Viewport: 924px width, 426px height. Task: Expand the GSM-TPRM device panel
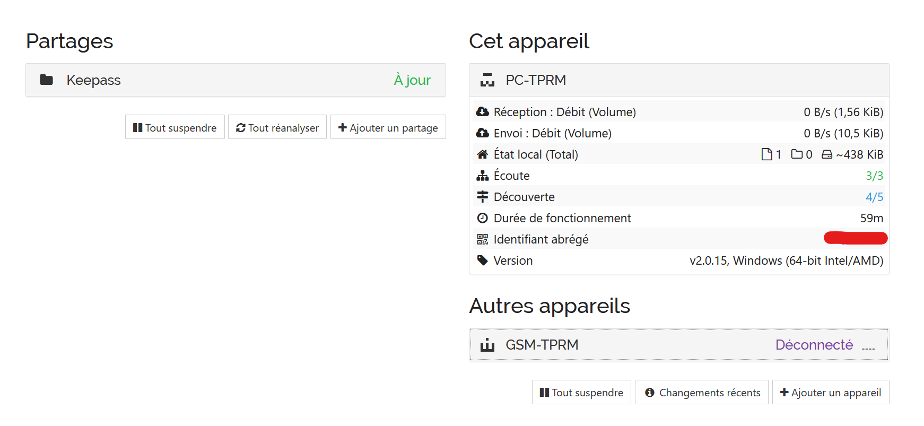(679, 345)
